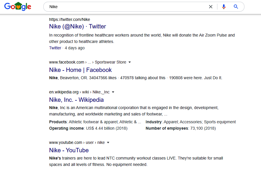Screen dimensions: 261x172
Task: Click the https://twitter.com/Nike URL text
Action: point(69,20)
